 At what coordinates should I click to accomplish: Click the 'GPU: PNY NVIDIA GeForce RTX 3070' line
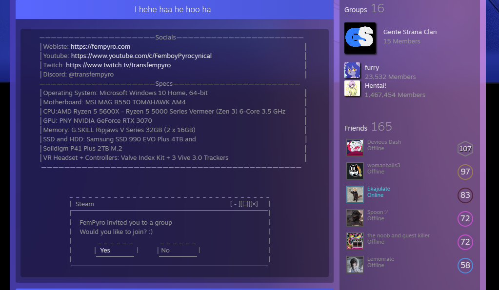98,120
